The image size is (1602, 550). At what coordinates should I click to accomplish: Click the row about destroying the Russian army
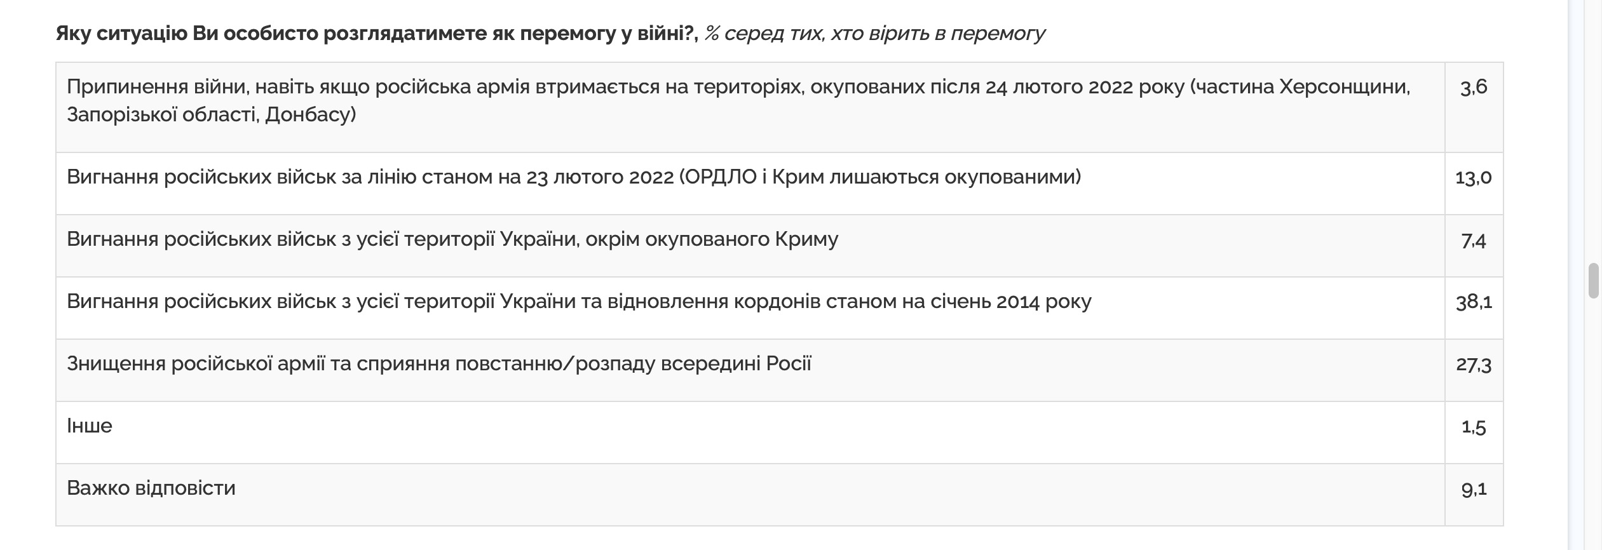point(438,363)
